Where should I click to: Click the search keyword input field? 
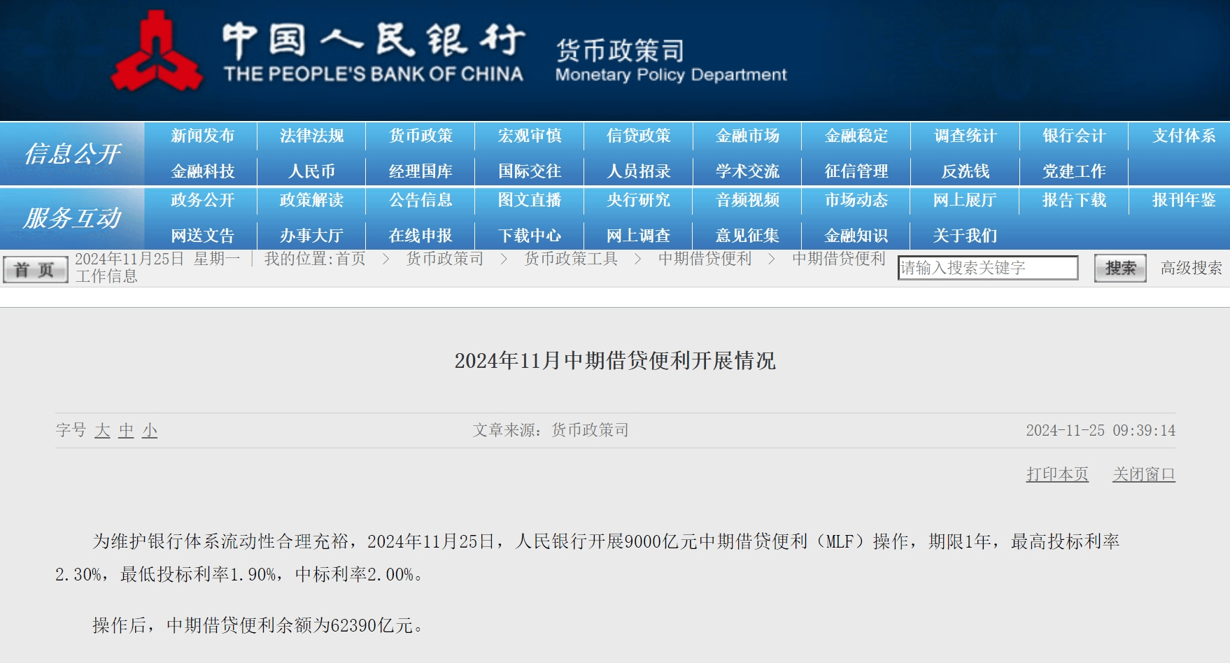click(988, 268)
